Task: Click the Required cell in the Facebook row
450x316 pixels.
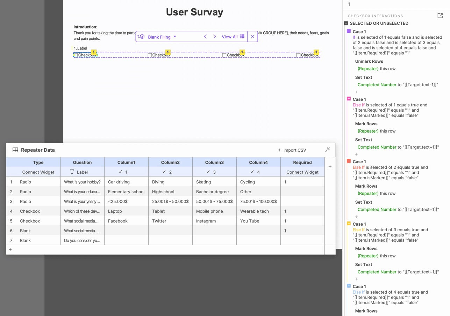Action: tap(302, 221)
